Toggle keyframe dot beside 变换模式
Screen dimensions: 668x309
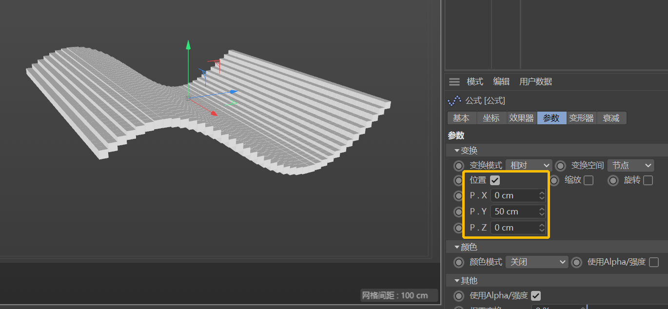tap(459, 165)
